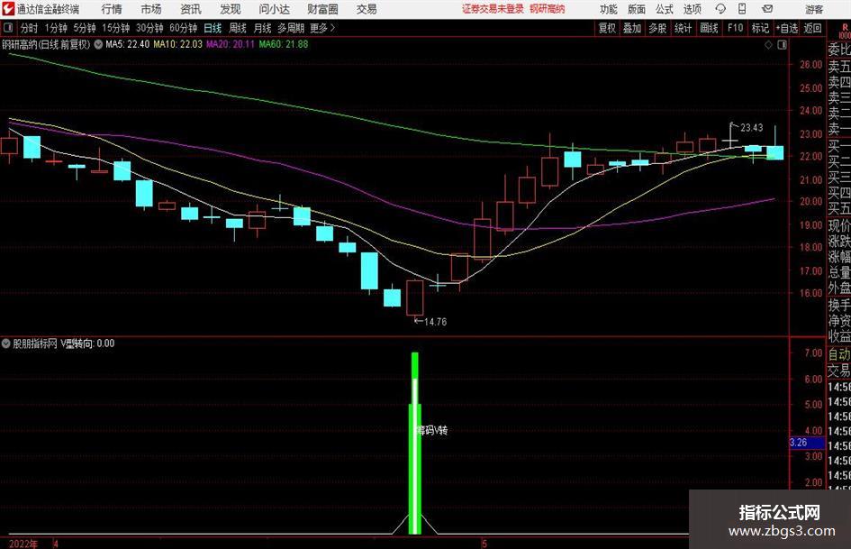Open F10 company info
This screenshot has height=549, width=851.
tap(736, 28)
